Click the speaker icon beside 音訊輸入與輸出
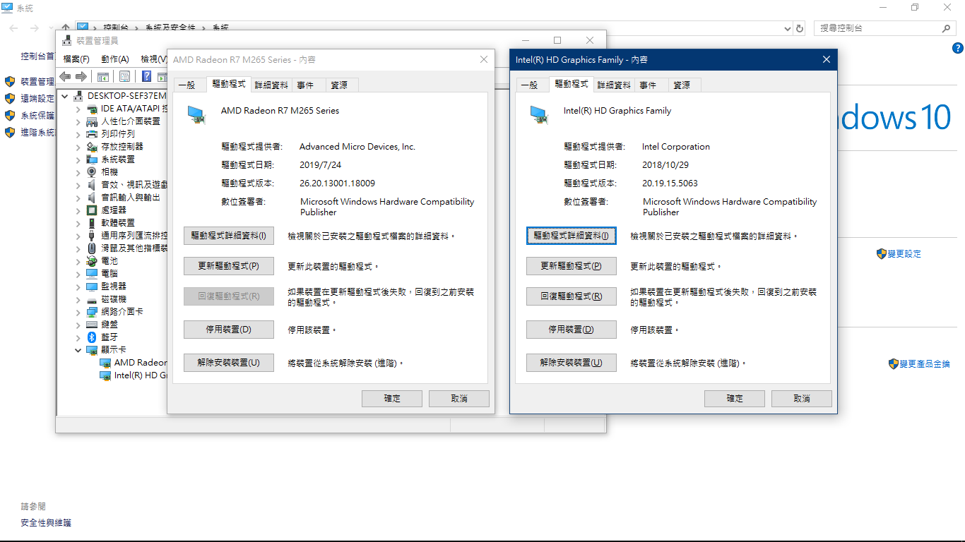Viewport: 965px width, 542px height. 92,198
